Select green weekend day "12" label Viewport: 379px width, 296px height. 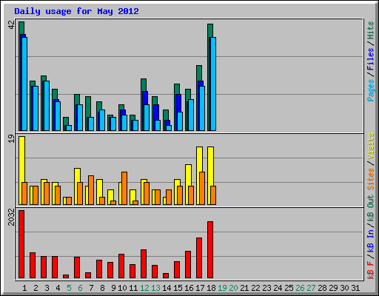pos(144,288)
